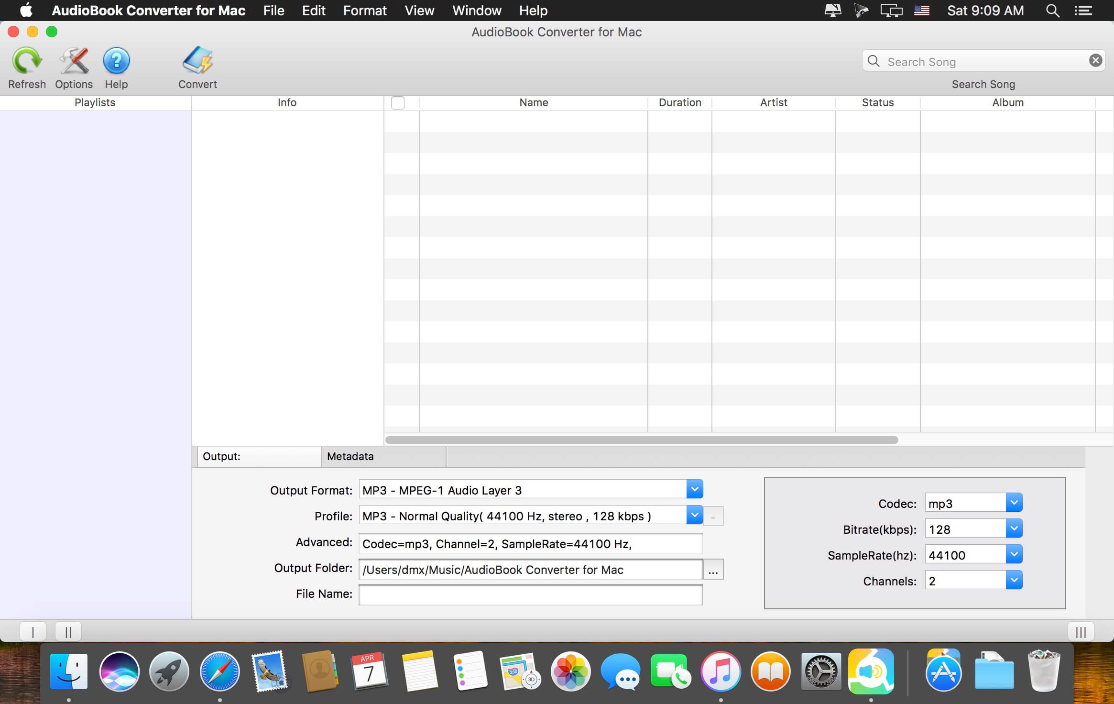Open Trash in the Dock
Viewport: 1114px width, 704px height.
click(1044, 671)
